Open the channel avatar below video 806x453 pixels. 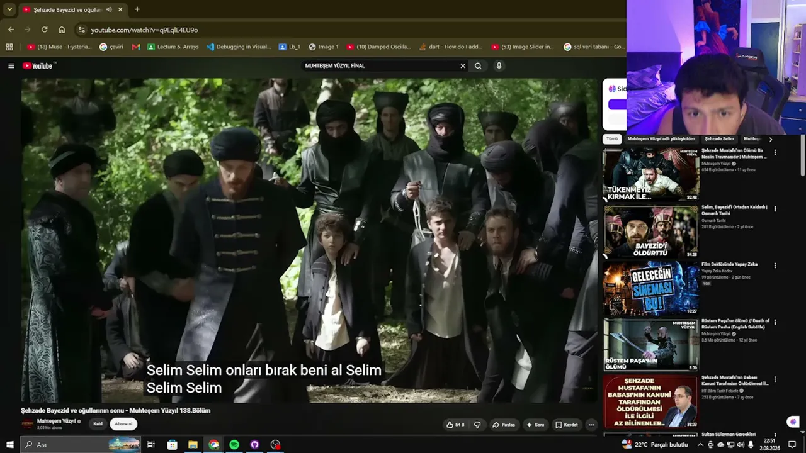tap(28, 424)
